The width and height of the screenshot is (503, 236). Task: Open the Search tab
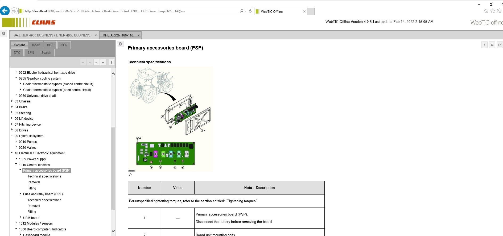(x=46, y=53)
